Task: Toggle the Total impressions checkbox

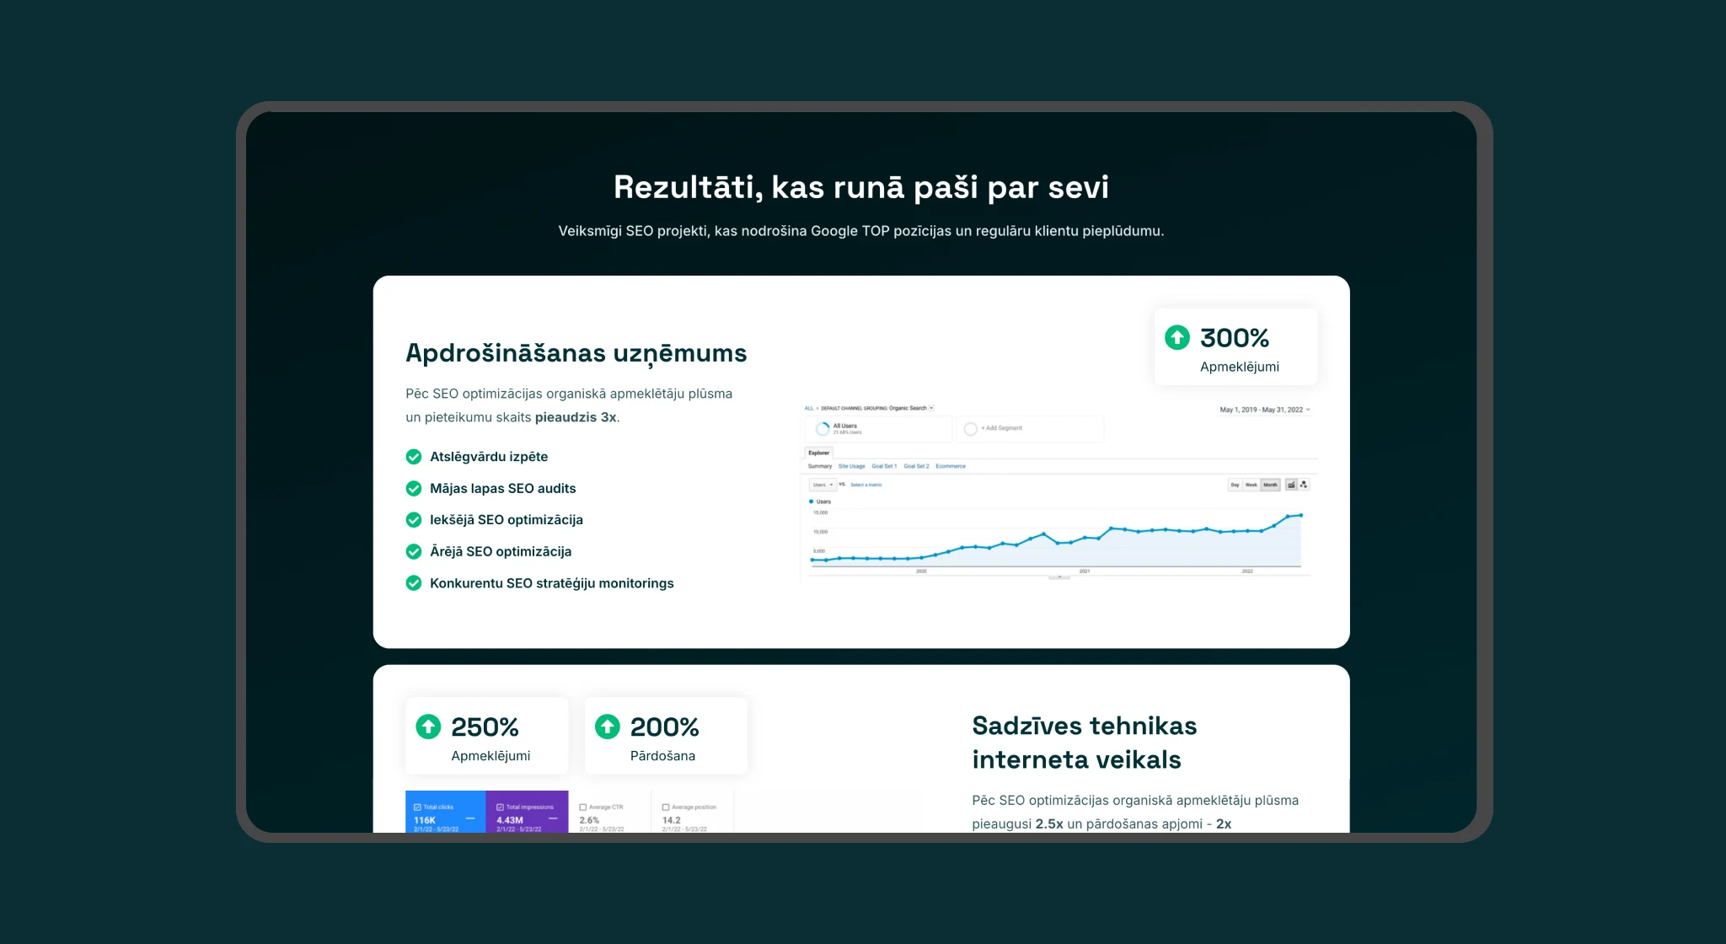Action: pos(500,807)
